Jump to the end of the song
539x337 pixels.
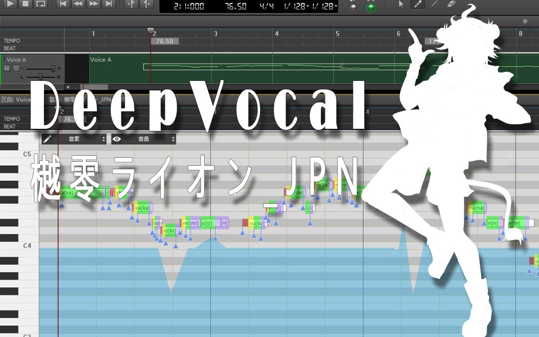108,4
